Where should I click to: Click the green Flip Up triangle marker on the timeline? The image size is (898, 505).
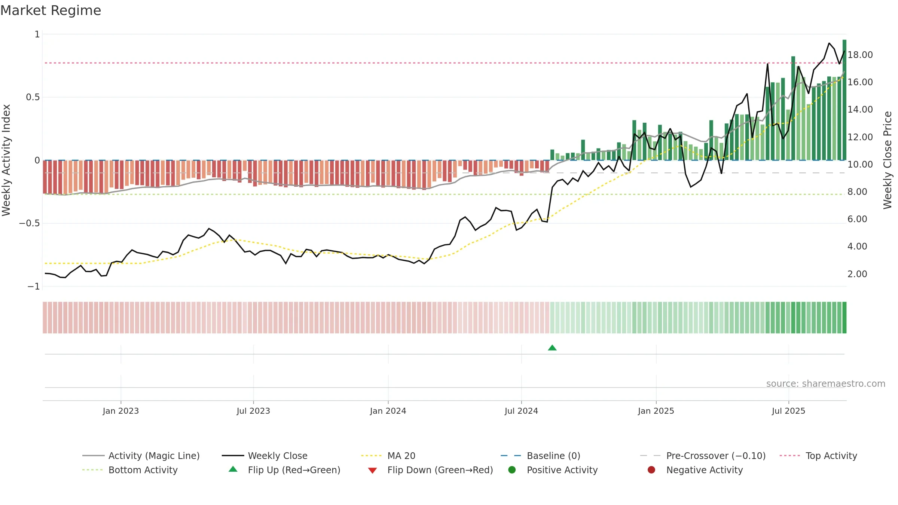point(552,348)
